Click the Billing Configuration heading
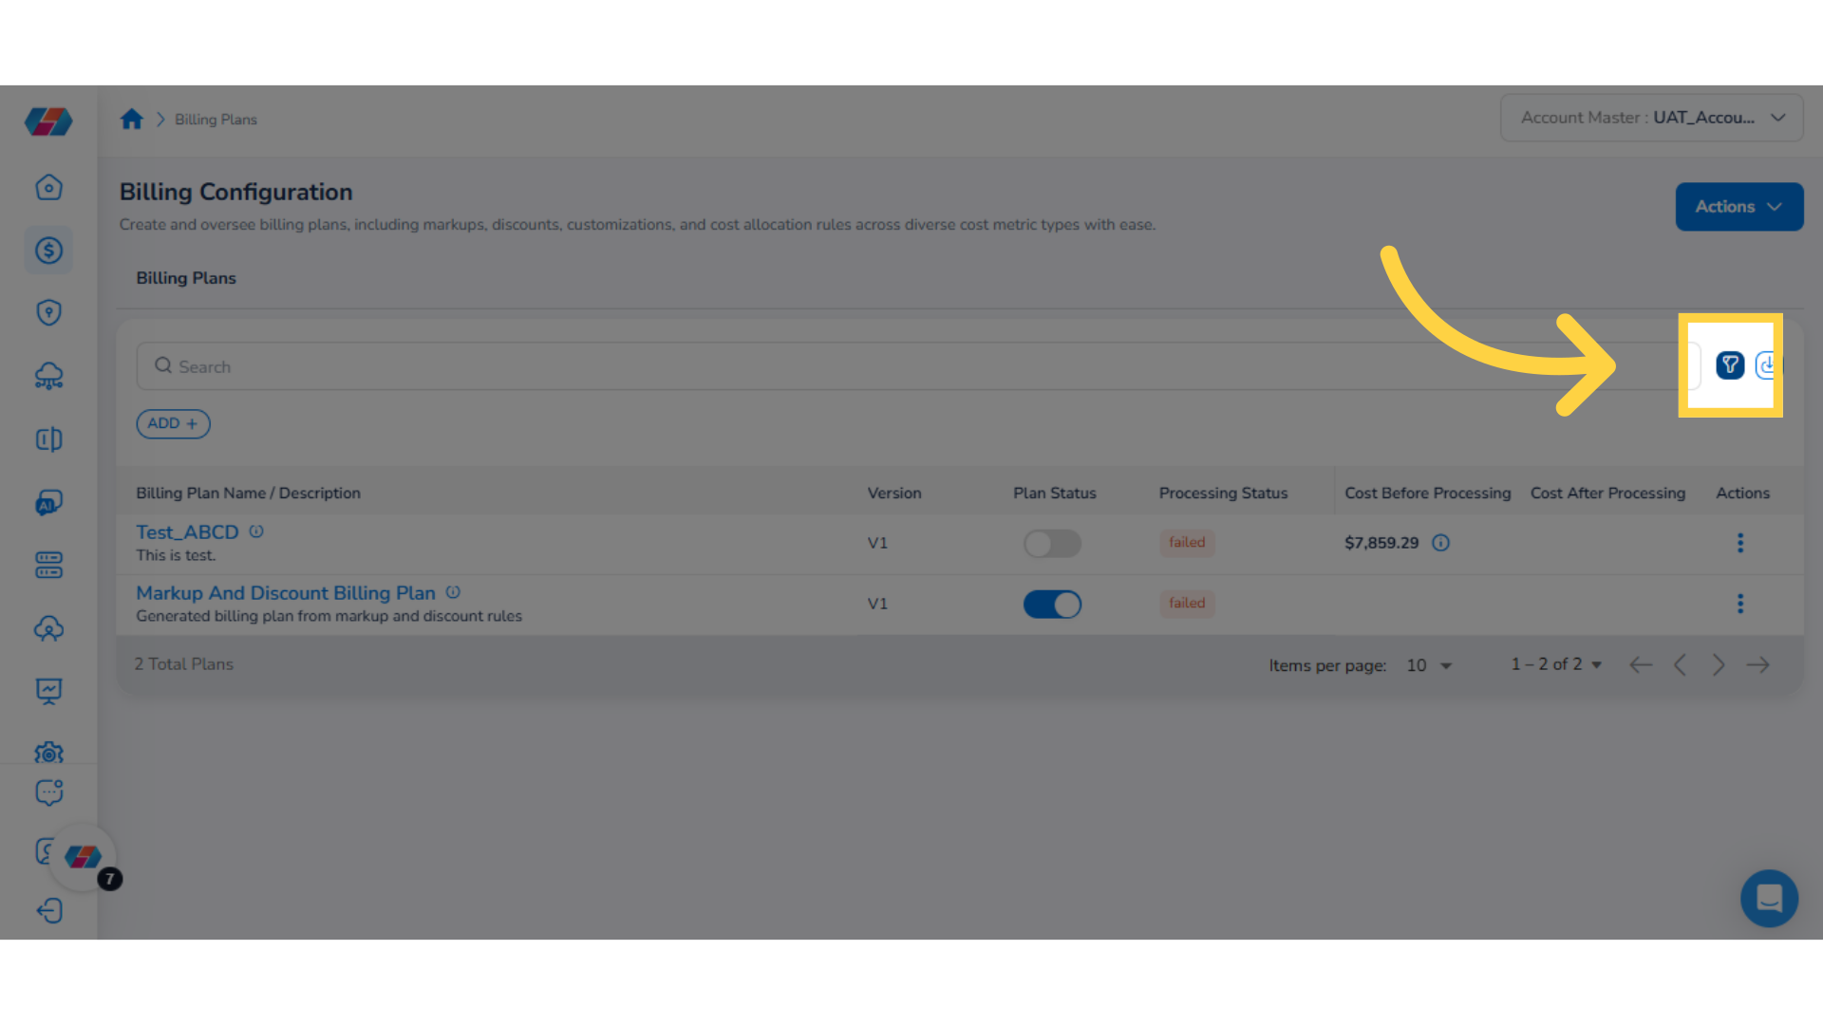1823x1025 pixels. pyautogui.click(x=235, y=192)
